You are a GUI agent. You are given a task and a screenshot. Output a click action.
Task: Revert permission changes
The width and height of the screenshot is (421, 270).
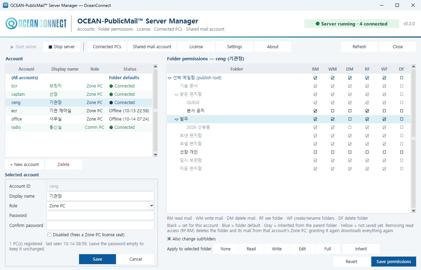[x=351, y=262]
